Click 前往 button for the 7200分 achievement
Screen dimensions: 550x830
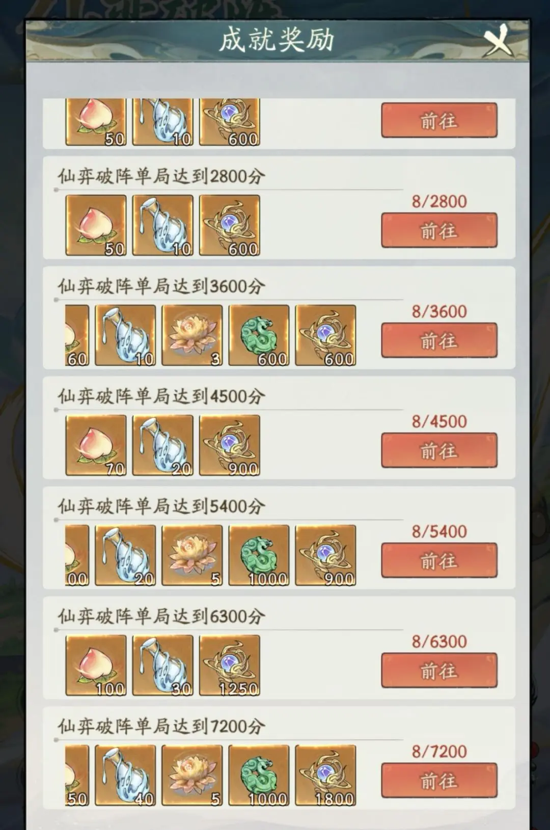tap(439, 781)
